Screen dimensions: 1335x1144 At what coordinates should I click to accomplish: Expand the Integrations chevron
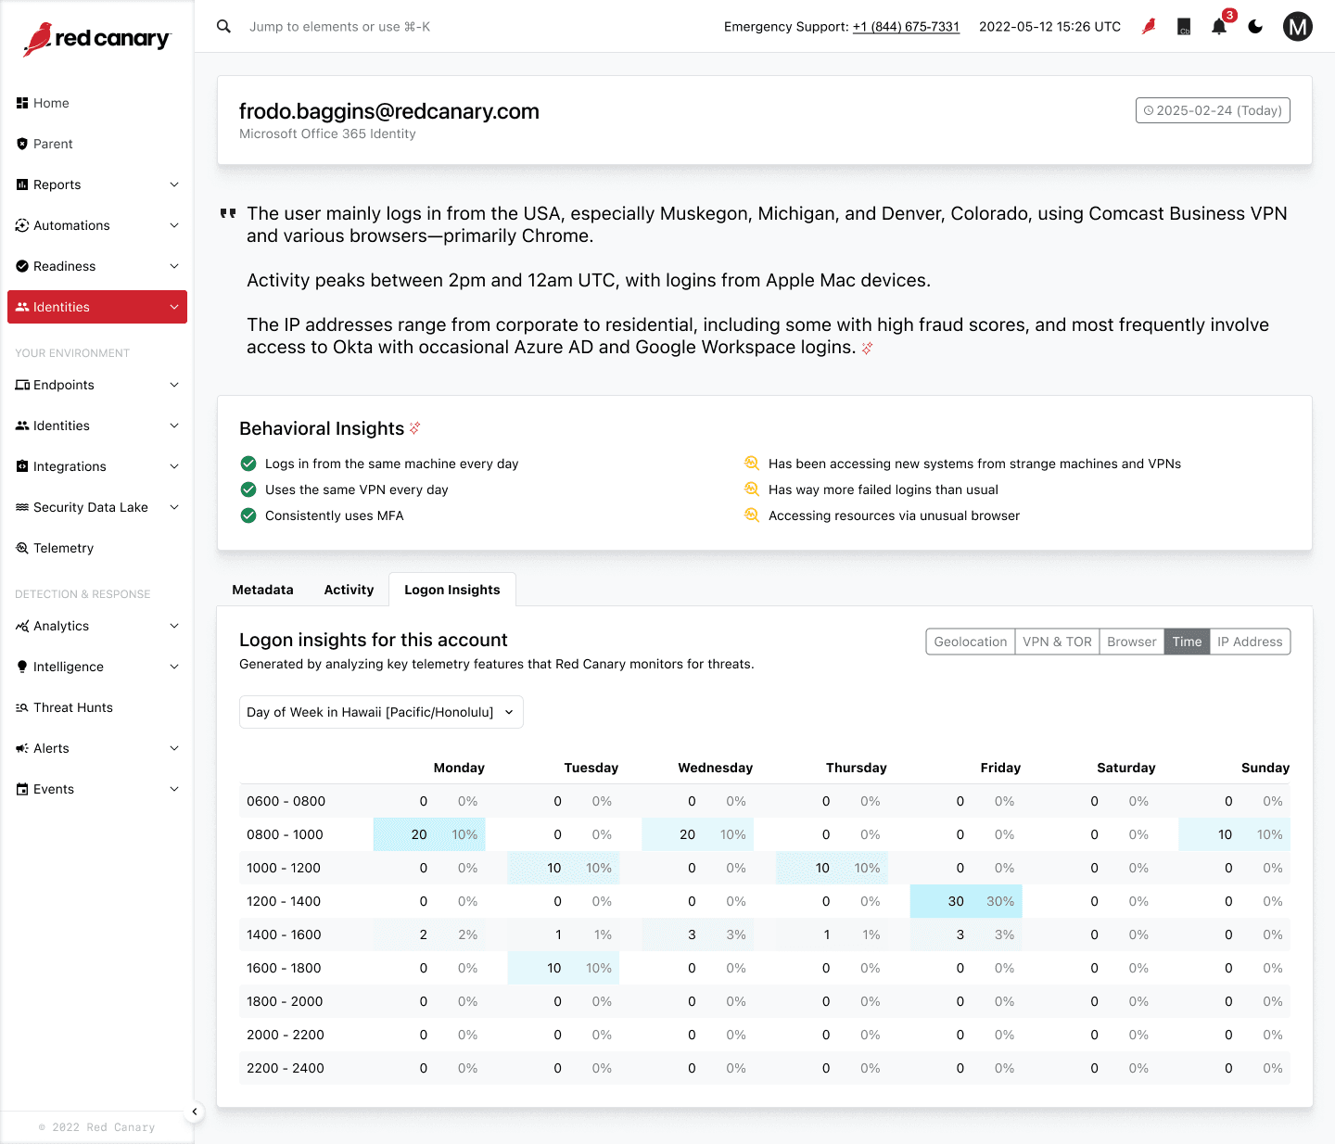pyautogui.click(x=174, y=466)
